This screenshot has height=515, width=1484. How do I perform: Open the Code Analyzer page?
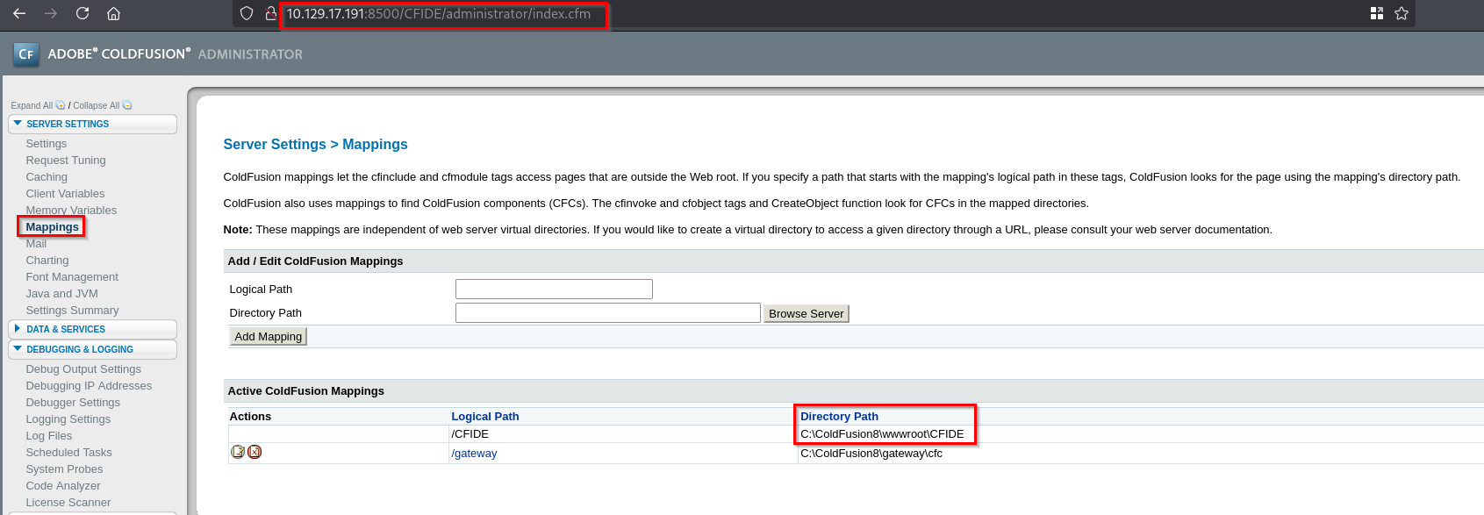[63, 486]
